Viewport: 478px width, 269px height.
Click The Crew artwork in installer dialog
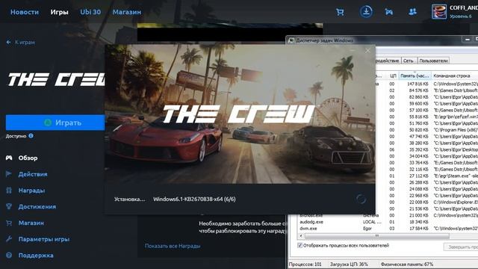(x=240, y=114)
